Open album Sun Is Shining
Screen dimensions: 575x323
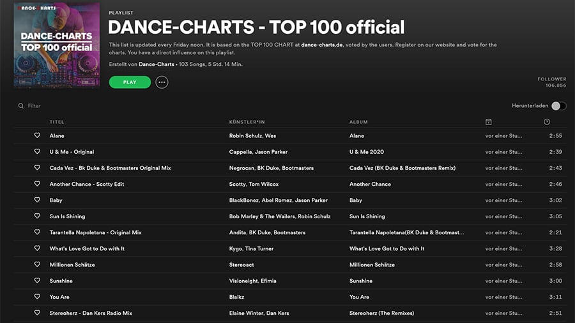click(367, 216)
